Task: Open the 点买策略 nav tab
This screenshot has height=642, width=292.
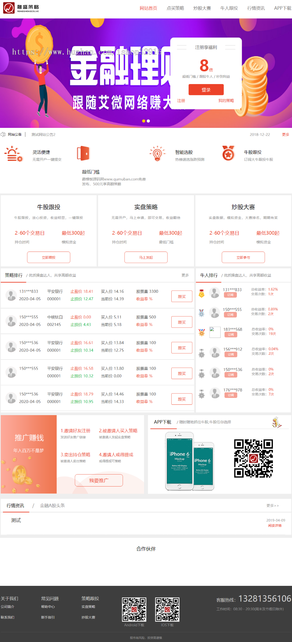Action: coord(175,8)
